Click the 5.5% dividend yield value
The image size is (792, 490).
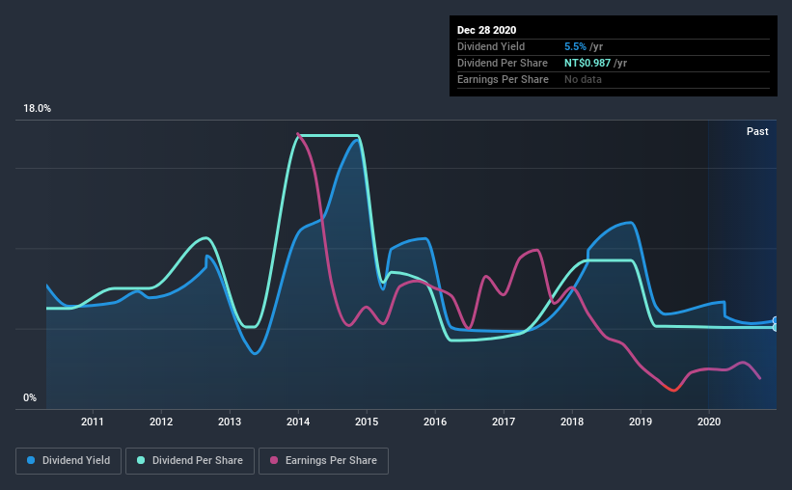pos(575,46)
